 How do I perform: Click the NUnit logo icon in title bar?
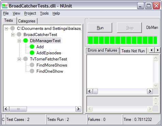click(x=5, y=5)
